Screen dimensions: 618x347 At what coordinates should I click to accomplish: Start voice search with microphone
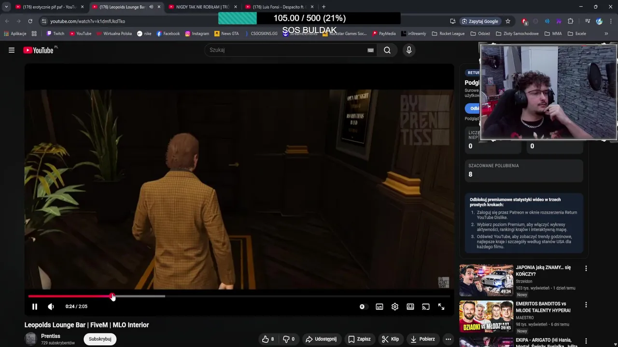[409, 50]
